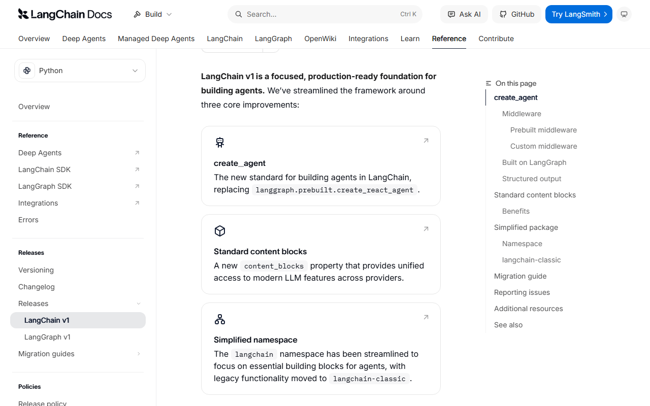650x406 pixels.
Task: Jump to Migration guide in page outline
Action: coord(521,276)
